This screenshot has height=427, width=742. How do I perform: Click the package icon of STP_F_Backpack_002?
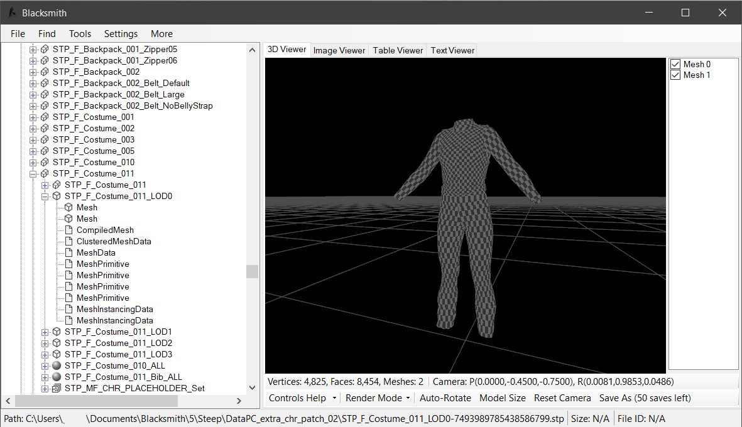click(x=45, y=72)
